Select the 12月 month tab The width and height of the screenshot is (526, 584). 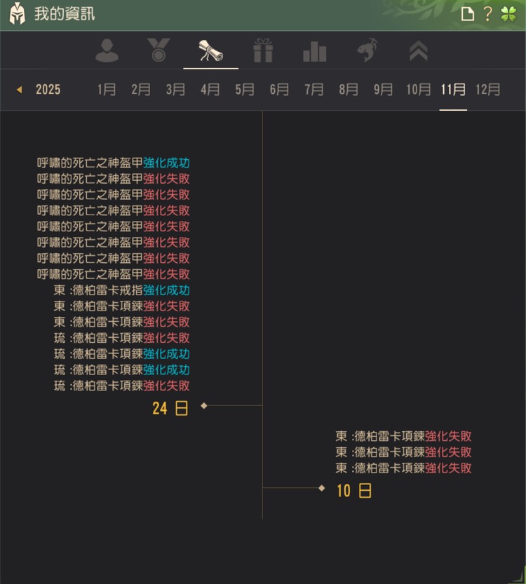click(488, 90)
